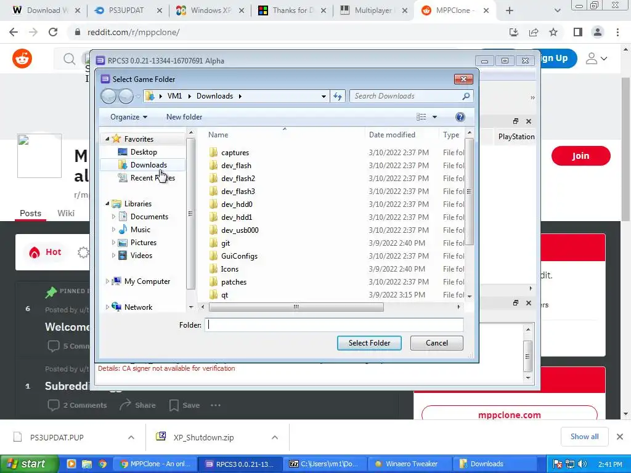Confirm with the Select Folder button
This screenshot has height=473, width=631.
click(370, 343)
